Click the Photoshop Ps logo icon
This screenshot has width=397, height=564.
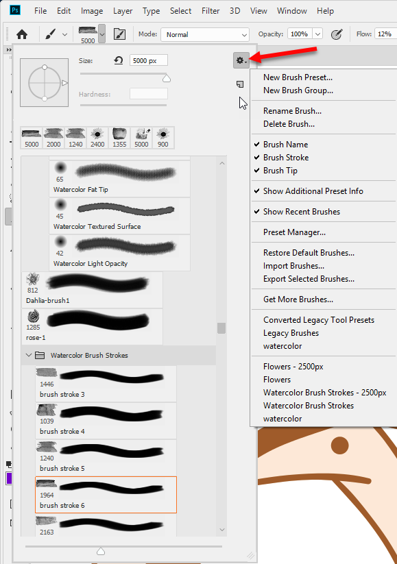[x=15, y=10]
